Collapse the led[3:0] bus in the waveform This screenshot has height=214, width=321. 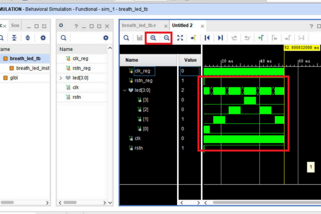[125, 90]
